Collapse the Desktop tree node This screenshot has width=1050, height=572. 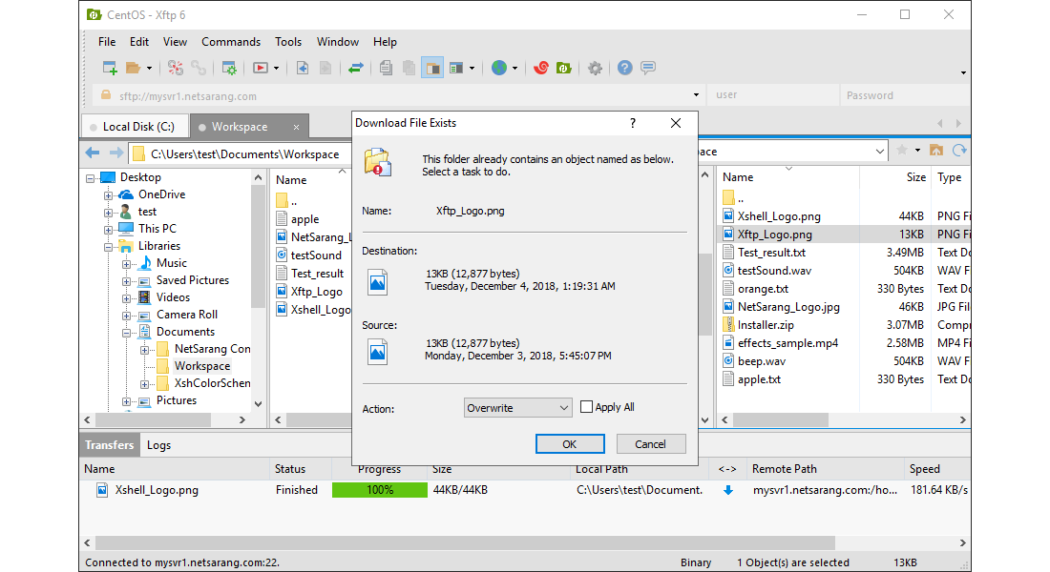click(x=90, y=178)
